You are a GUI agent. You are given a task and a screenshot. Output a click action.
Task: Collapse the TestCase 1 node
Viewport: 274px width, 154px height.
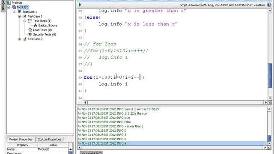19,16
